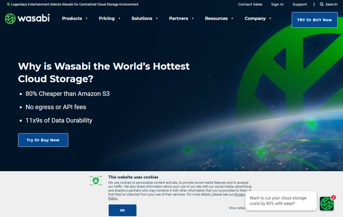Viewport: 343px width, 217px height.
Task: Expand the Products dropdown arrow
Action: pyautogui.click(x=87, y=18)
